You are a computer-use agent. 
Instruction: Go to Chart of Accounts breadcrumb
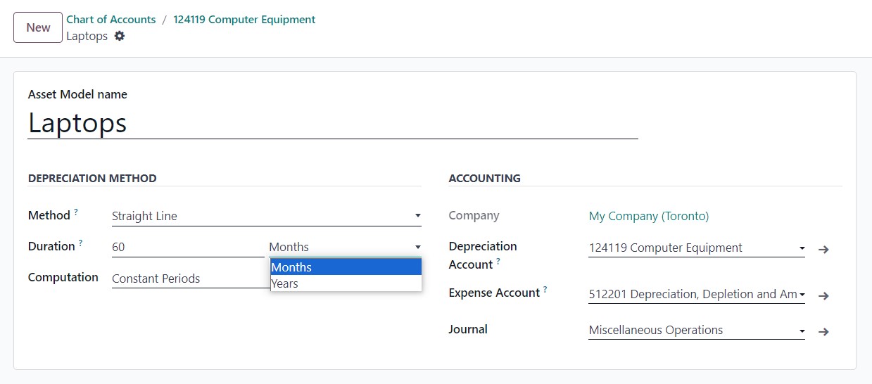(x=111, y=20)
